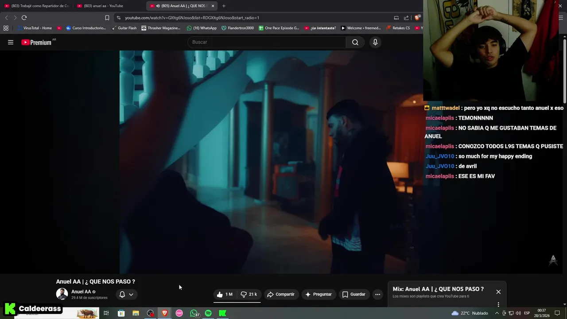
Task: Open the Anuel AA channel avatar
Action: point(62,294)
